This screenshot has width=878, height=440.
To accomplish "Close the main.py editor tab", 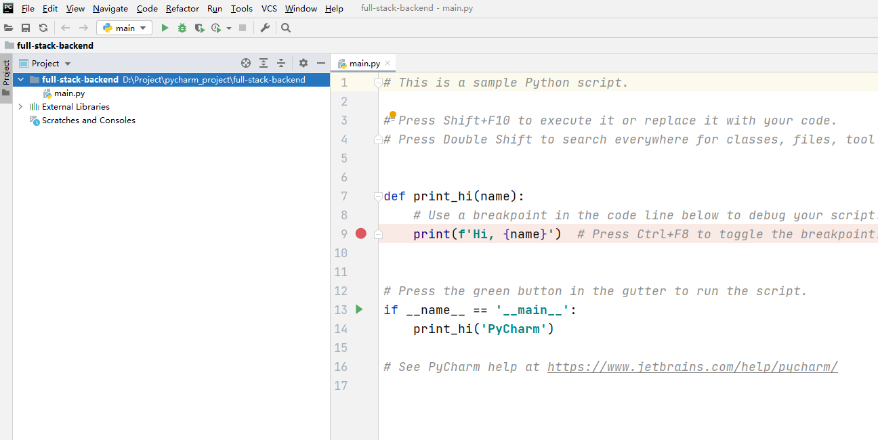I will click(x=388, y=63).
